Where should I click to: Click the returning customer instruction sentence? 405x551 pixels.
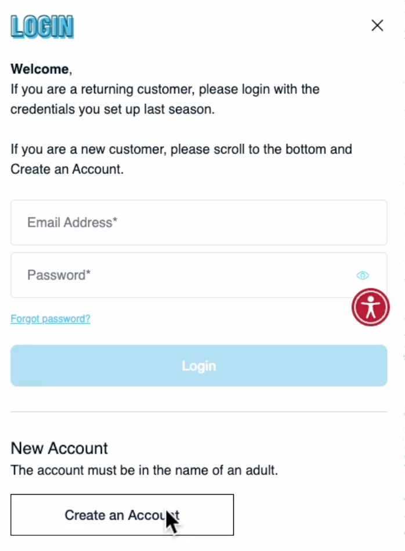(x=165, y=99)
